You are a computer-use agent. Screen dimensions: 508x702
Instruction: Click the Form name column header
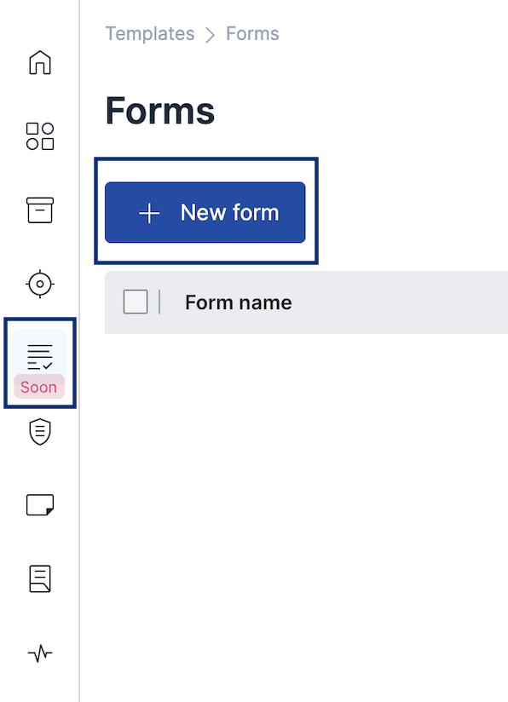pos(238,302)
